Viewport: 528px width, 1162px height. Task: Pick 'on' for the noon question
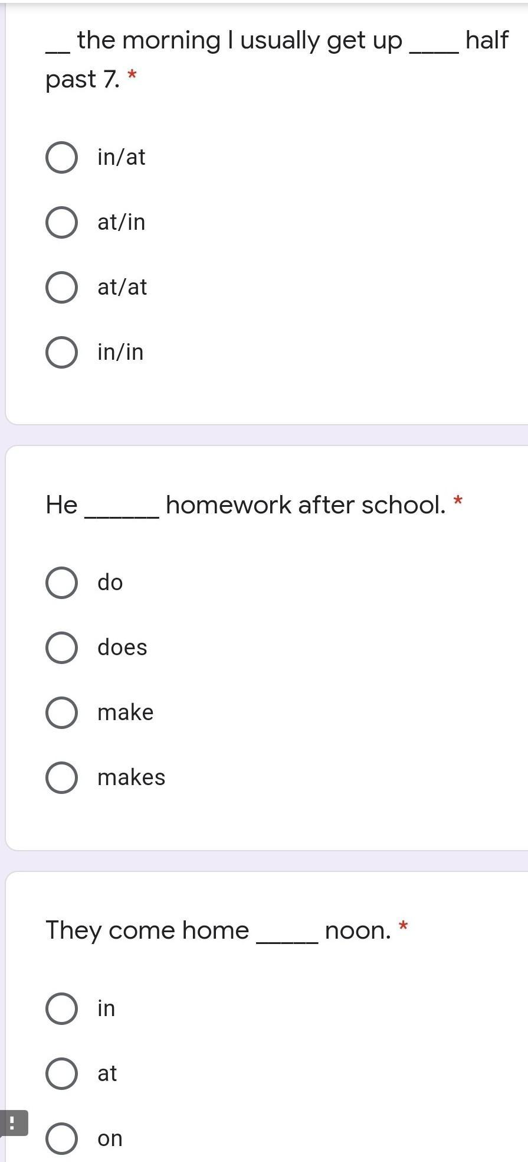tap(61, 1138)
